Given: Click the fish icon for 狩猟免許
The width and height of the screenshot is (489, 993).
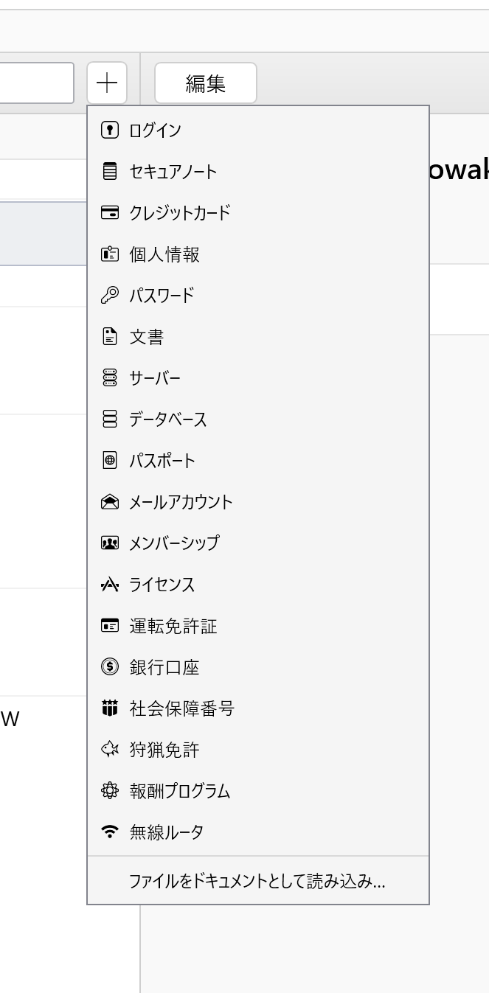Looking at the screenshot, I should tap(109, 750).
